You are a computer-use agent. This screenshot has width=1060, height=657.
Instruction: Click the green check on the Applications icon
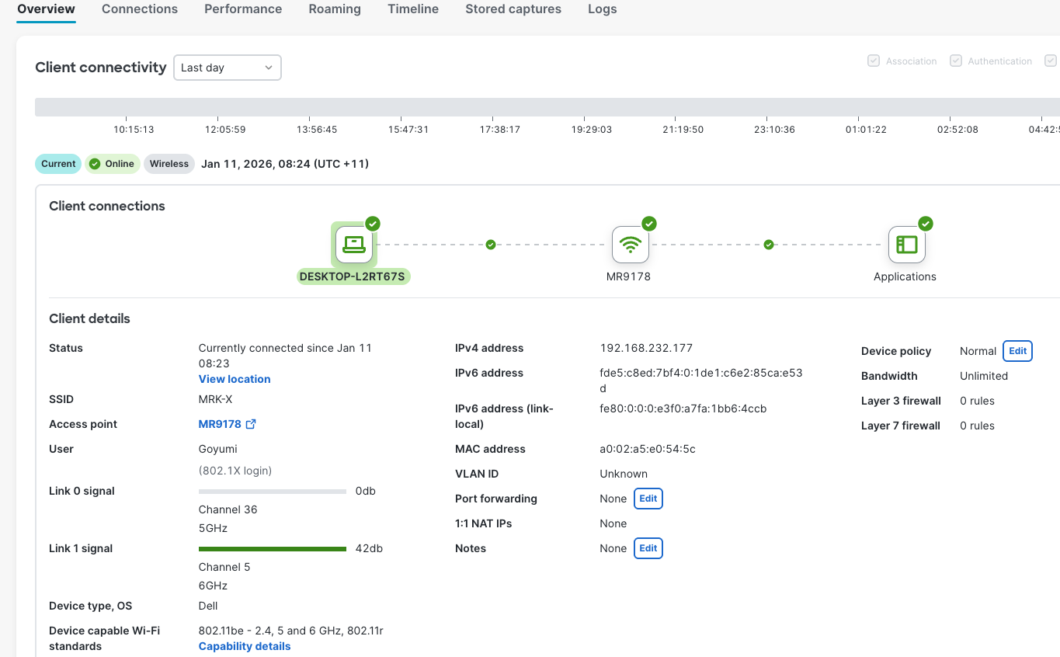click(926, 224)
